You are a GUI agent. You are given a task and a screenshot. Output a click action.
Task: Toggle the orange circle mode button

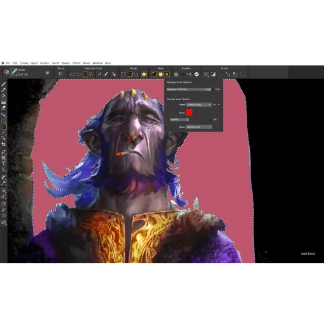point(144,74)
